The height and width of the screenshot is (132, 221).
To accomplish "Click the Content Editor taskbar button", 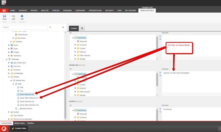I will pyautogui.click(x=19, y=128).
